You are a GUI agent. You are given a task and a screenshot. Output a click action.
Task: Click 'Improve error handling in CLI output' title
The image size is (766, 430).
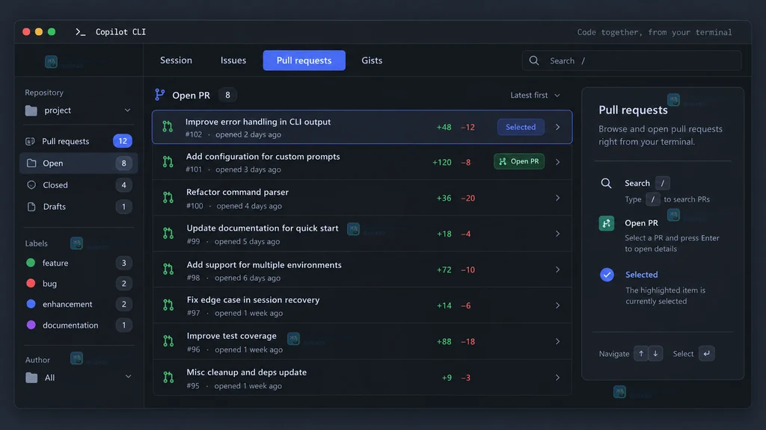point(258,122)
